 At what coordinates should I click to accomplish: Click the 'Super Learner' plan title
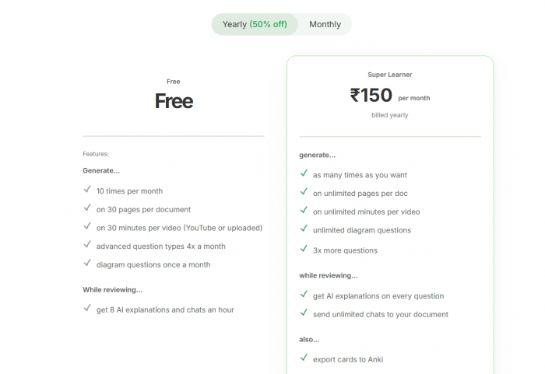(390, 75)
